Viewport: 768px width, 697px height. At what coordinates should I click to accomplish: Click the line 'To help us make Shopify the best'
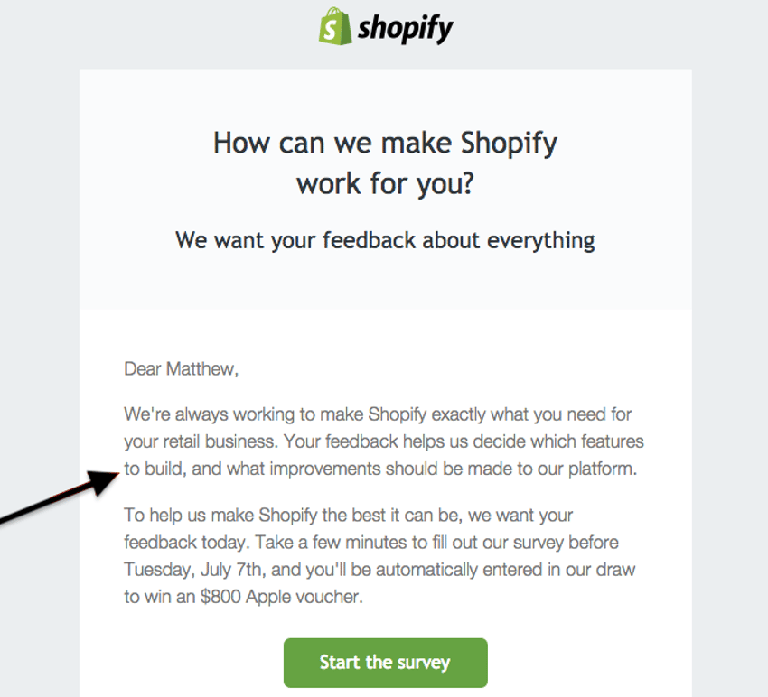348,516
